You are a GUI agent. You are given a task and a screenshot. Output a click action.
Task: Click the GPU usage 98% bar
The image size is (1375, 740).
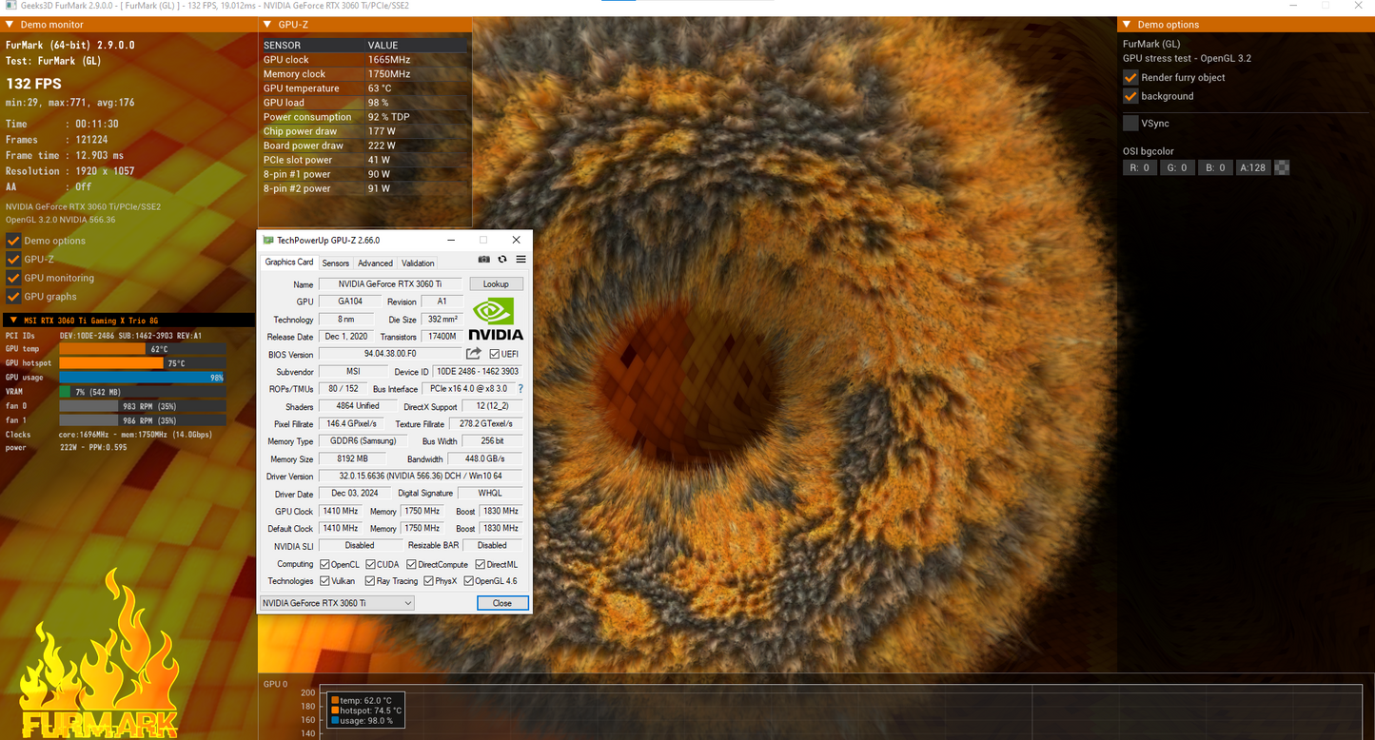[x=142, y=377]
